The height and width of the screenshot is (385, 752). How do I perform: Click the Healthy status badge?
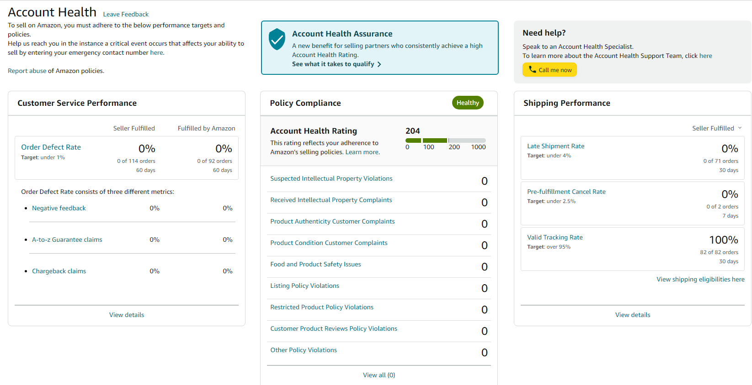click(x=468, y=103)
